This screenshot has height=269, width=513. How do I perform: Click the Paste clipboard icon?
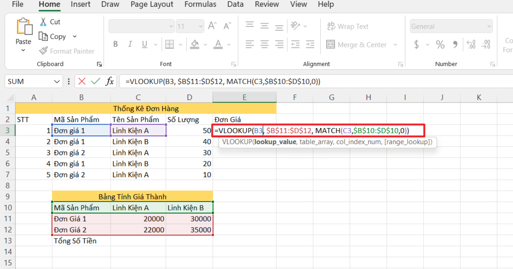pyautogui.click(x=24, y=26)
